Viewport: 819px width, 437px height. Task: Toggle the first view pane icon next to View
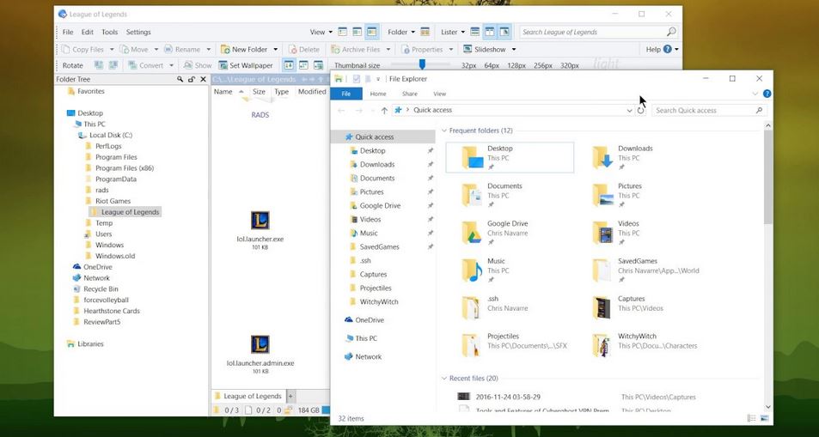pos(343,32)
